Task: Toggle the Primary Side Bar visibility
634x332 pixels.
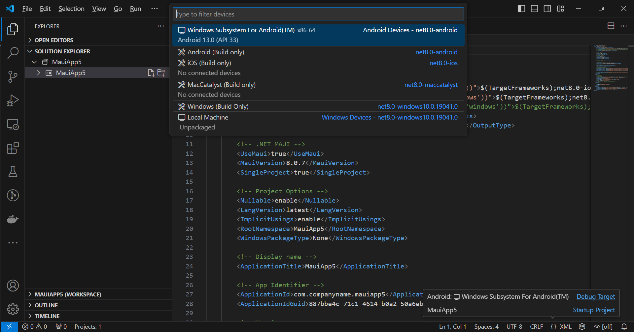Action: click(x=521, y=9)
